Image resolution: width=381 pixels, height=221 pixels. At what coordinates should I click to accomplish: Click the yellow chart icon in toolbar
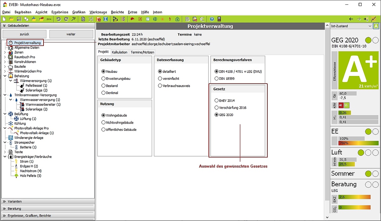point(374,19)
